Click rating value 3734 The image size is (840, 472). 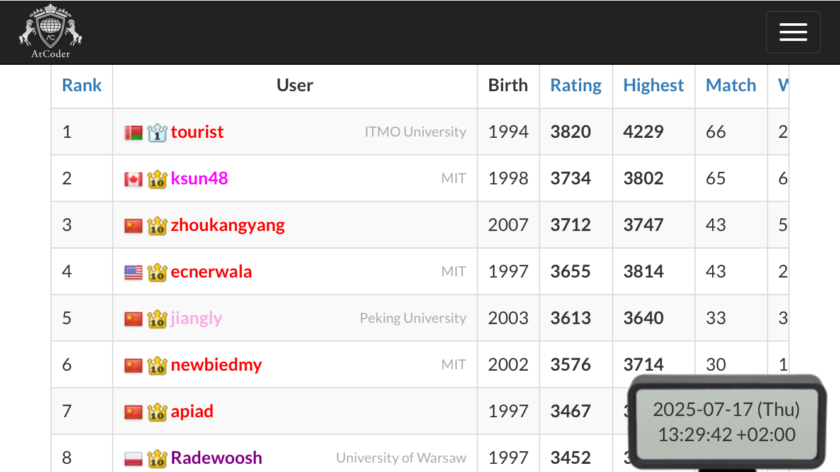(x=570, y=179)
